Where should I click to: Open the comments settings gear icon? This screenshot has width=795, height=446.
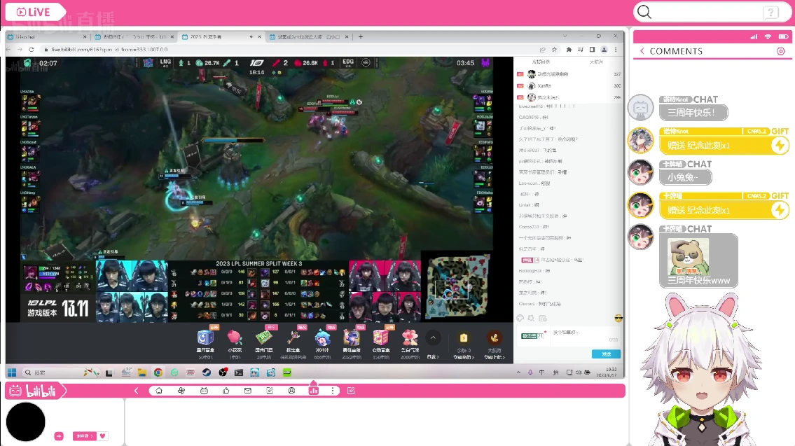point(781,51)
